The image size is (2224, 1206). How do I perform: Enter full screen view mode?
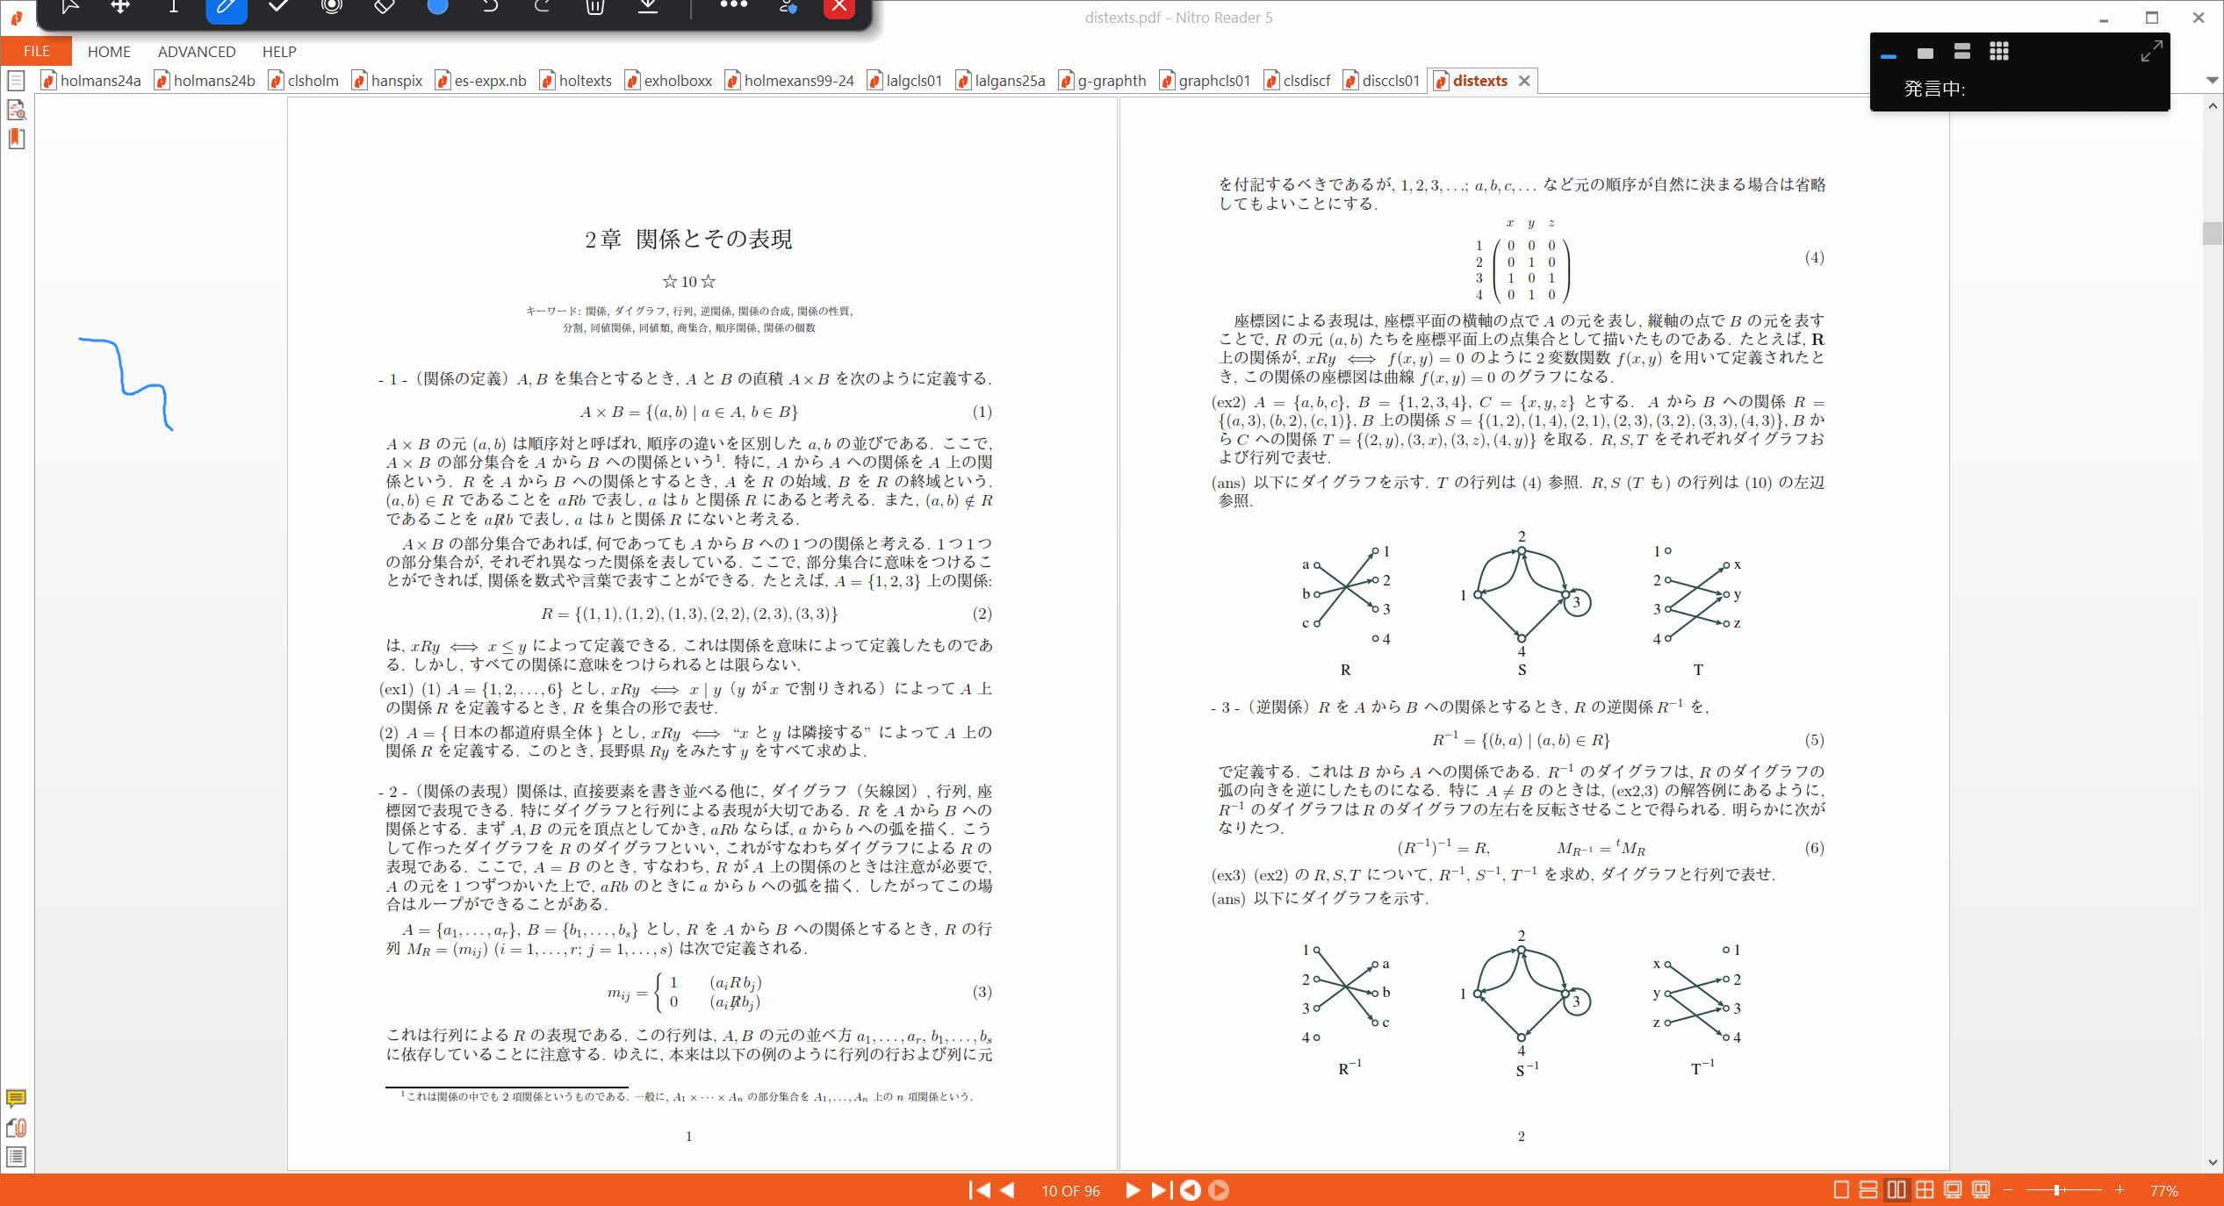1953,1190
